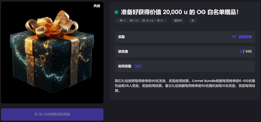Click the 游戏回馈 text
Image resolution: width=261 pixels, height=122 pixels.
click(x=245, y=37)
